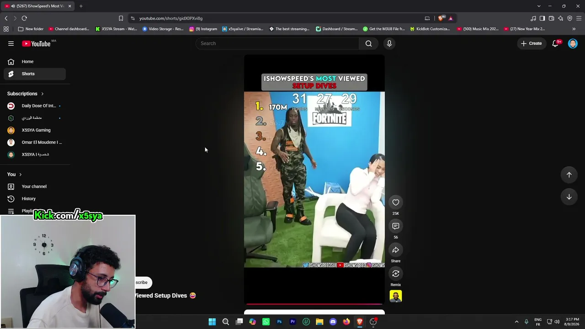Click the YouTube logo
Image resolution: width=585 pixels, height=329 pixels.
pos(37,44)
